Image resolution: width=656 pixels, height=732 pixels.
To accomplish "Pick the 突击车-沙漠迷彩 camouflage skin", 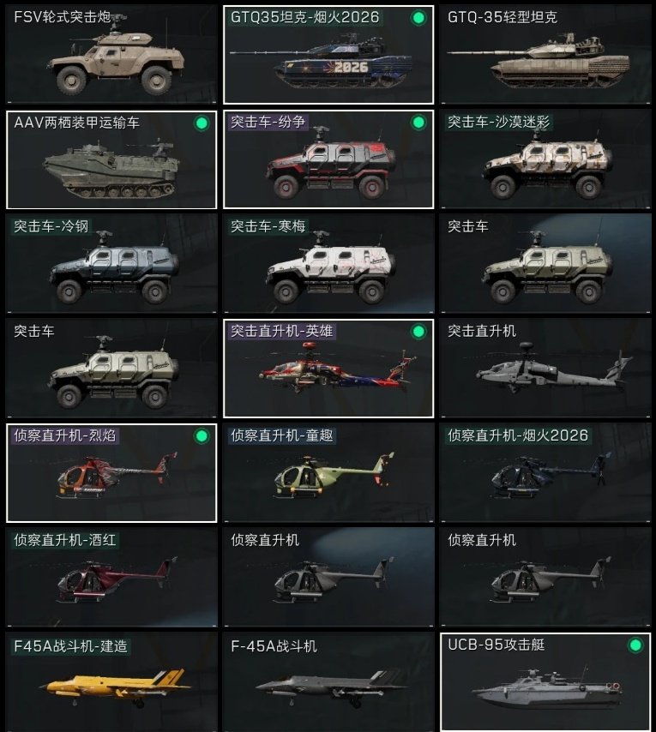I will tap(545, 159).
